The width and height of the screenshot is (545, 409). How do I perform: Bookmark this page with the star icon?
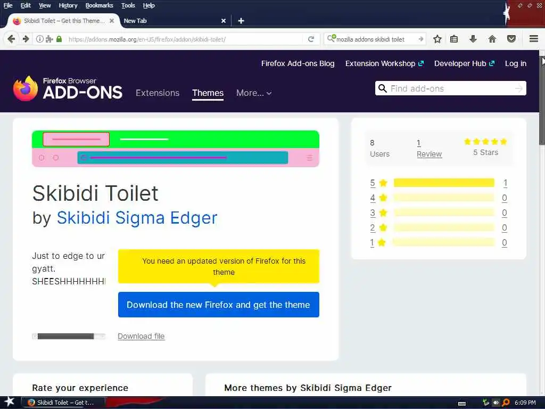coord(437,39)
